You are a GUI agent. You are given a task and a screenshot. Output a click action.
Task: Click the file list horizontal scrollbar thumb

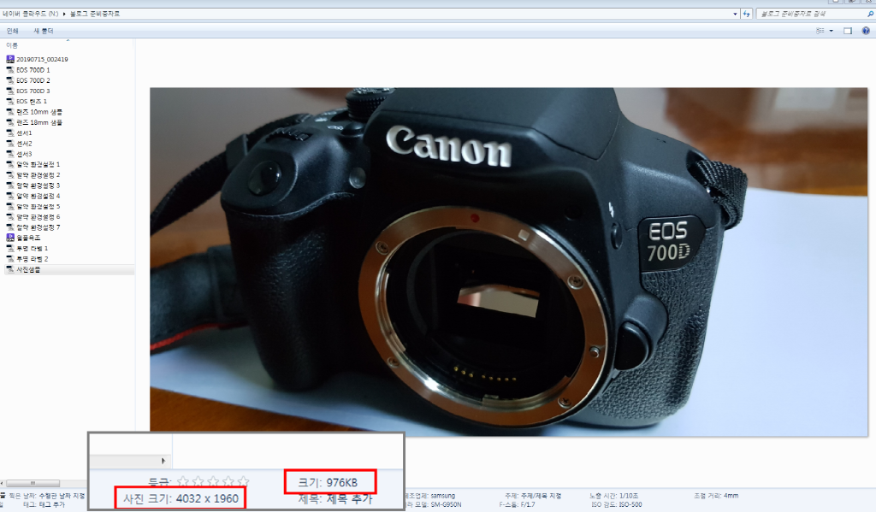pyautogui.click(x=33, y=483)
